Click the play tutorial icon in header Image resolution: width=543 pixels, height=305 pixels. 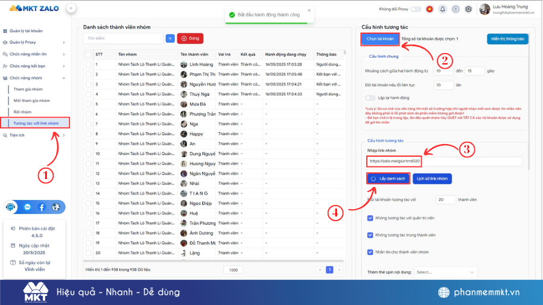tap(456, 9)
